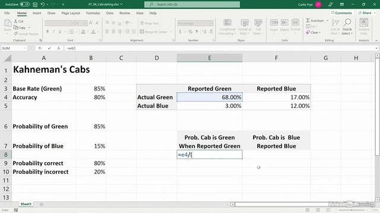Click the Comments button

[x=341, y=13]
